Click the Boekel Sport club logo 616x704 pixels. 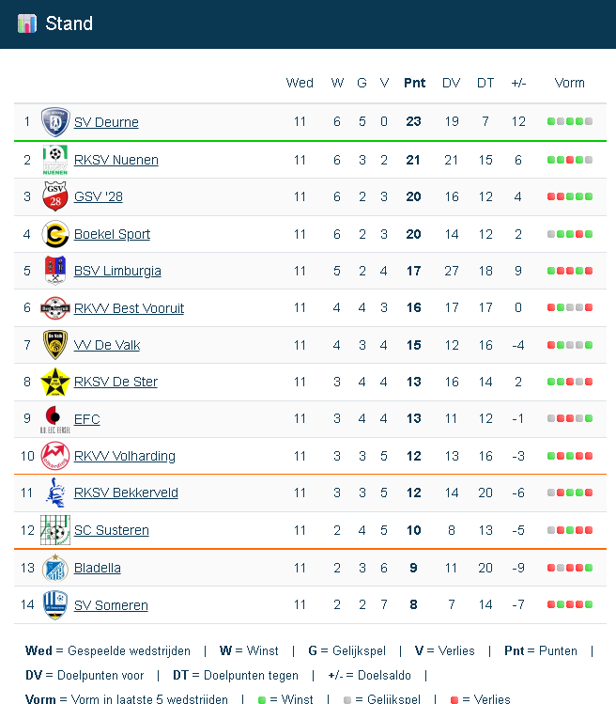click(x=55, y=234)
